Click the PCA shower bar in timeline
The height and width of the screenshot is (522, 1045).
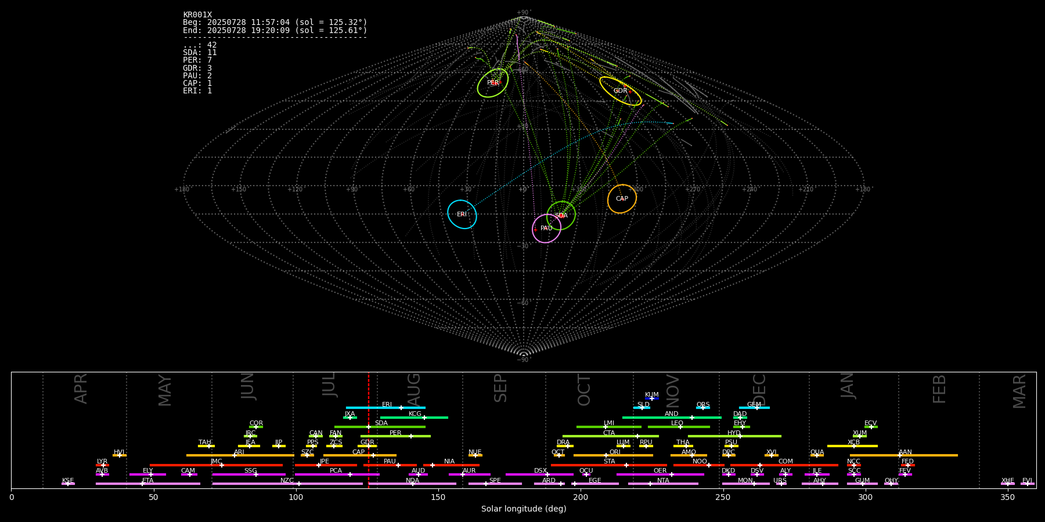pos(337,474)
